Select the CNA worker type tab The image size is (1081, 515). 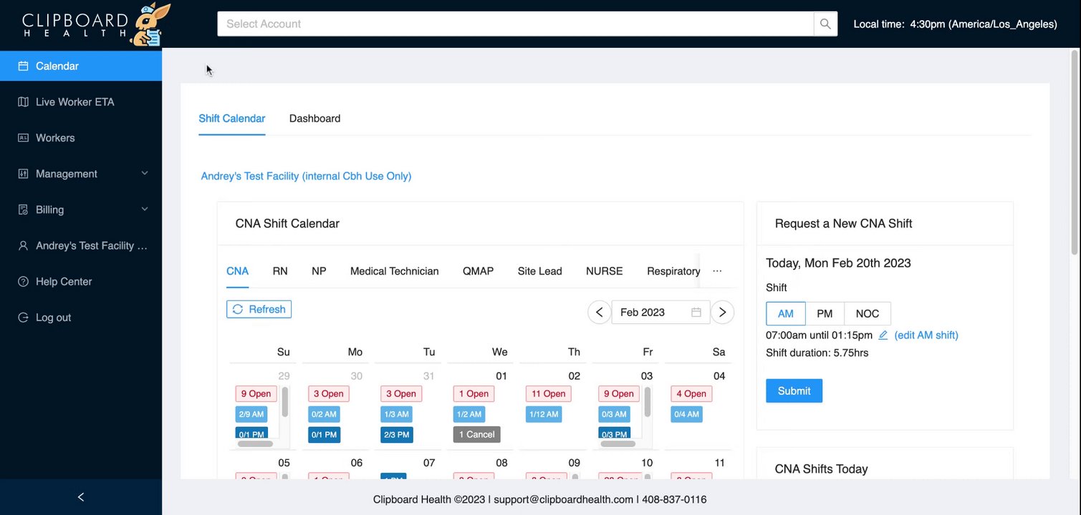coord(238,271)
